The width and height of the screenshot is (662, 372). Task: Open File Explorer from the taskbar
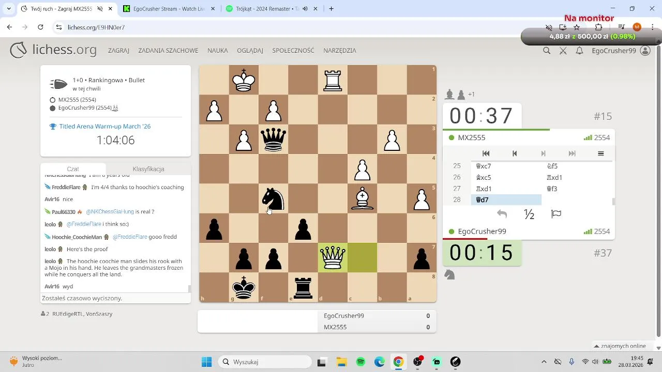[x=341, y=362]
